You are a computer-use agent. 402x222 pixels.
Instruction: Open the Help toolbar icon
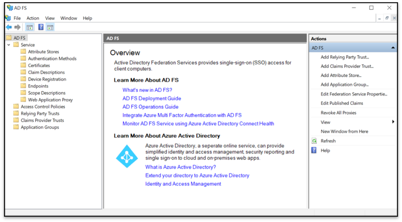point(41,28)
